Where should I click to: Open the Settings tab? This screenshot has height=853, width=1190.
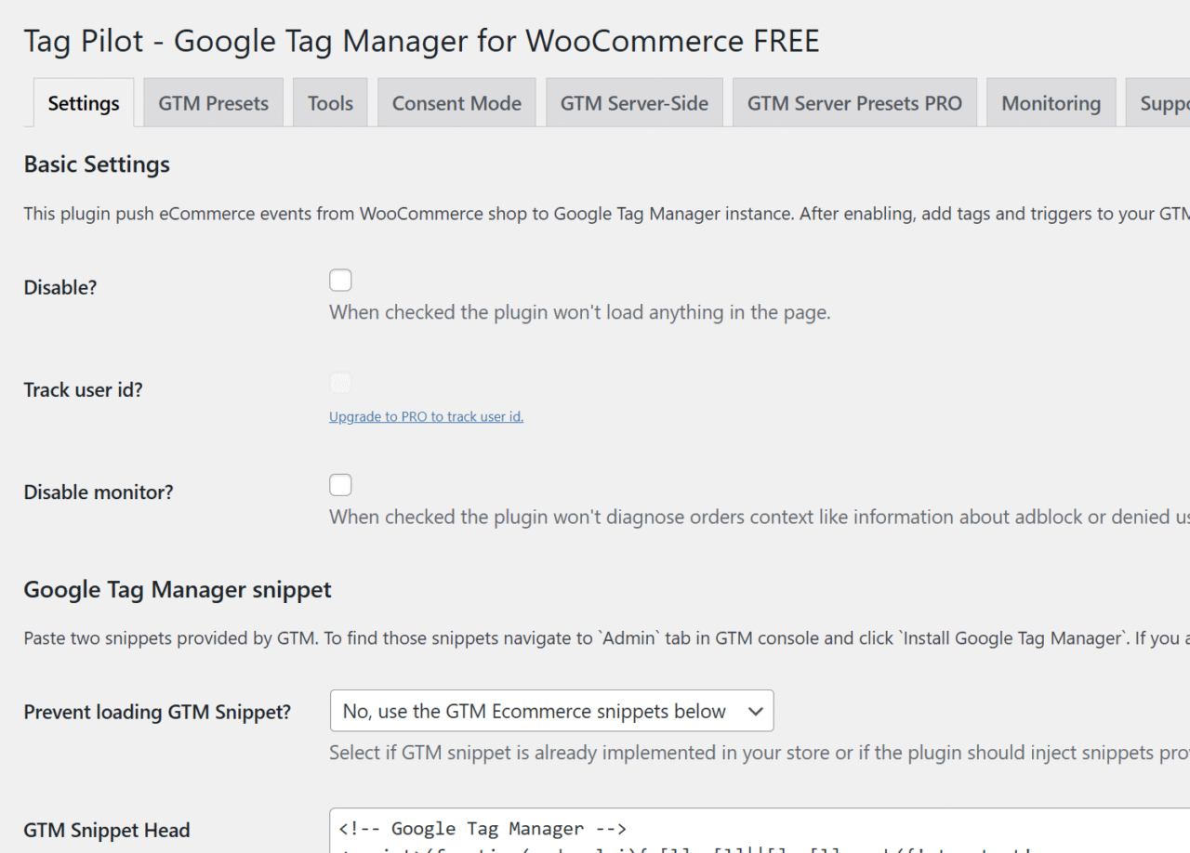(84, 103)
